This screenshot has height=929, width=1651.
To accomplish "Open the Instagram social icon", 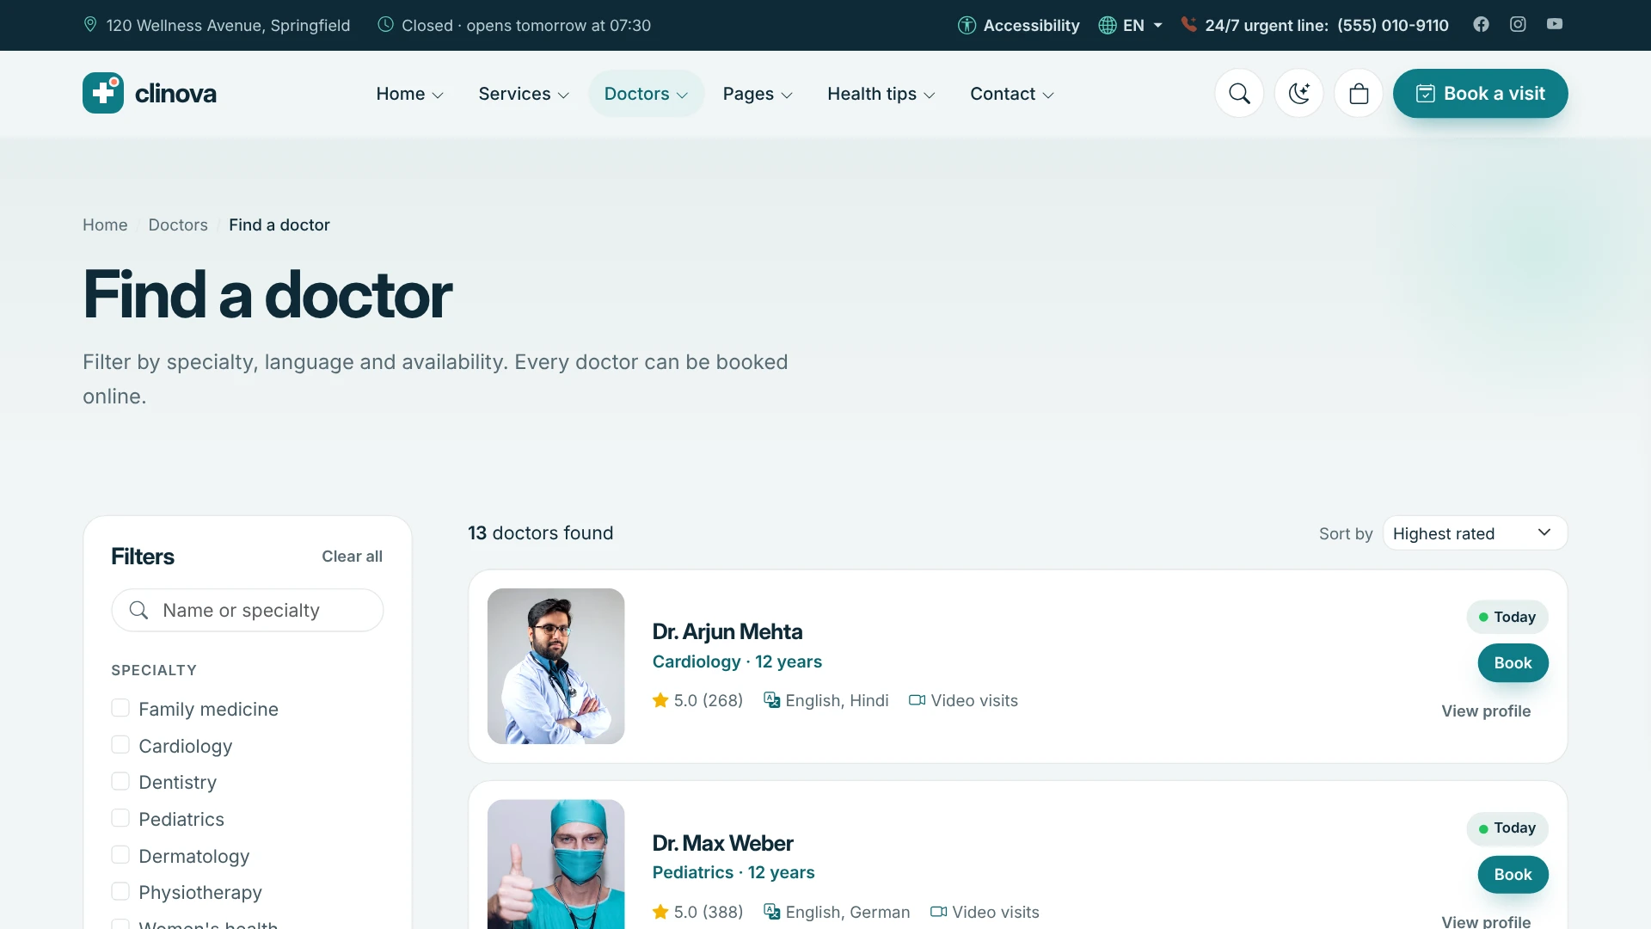I will (x=1518, y=24).
